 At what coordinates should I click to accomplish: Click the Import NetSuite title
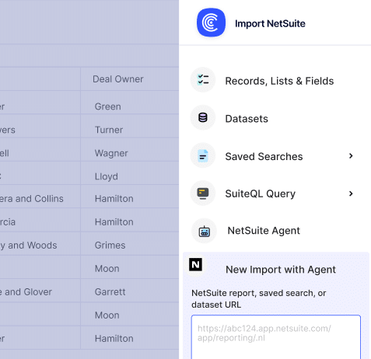click(270, 23)
